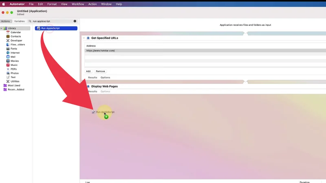Select the hotstar.com URL row
This screenshot has width=326, height=183.
coord(163,51)
